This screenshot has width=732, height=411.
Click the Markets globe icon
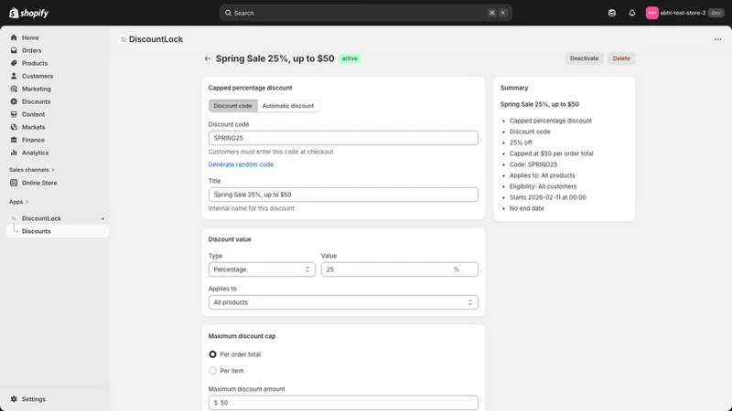[14, 127]
